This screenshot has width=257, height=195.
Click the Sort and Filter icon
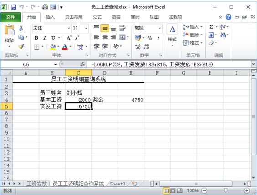point(223,27)
